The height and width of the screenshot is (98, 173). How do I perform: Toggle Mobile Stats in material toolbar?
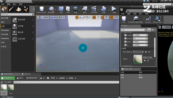[158, 20]
